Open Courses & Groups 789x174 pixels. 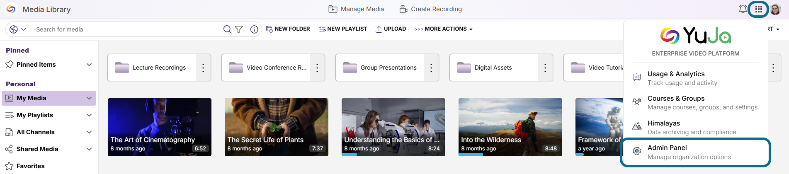(696, 103)
